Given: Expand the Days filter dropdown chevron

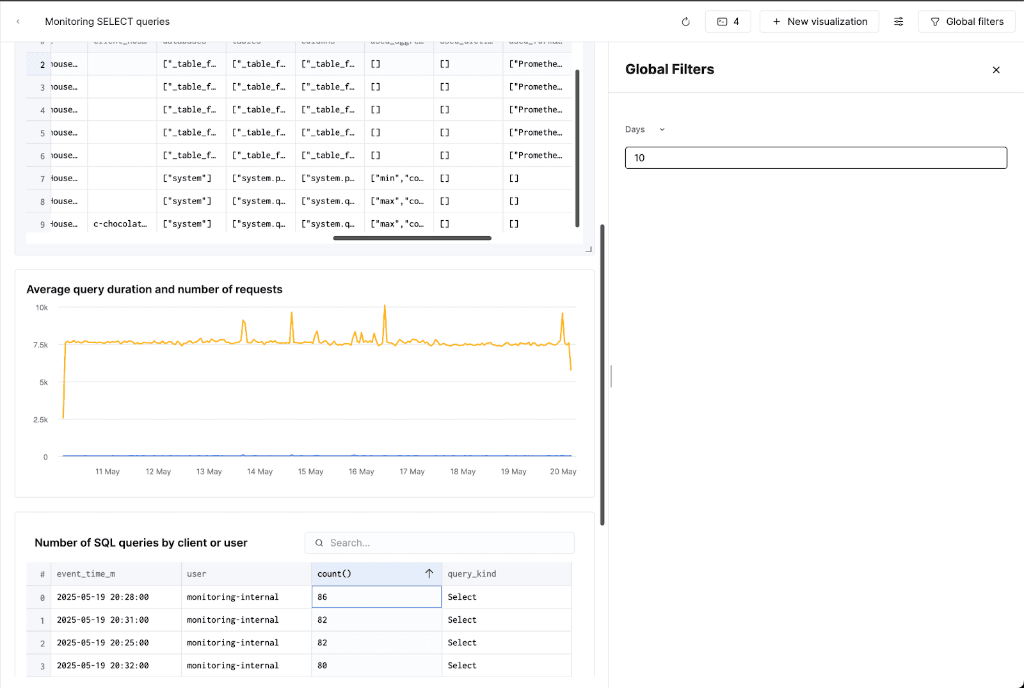Looking at the screenshot, I should [662, 129].
